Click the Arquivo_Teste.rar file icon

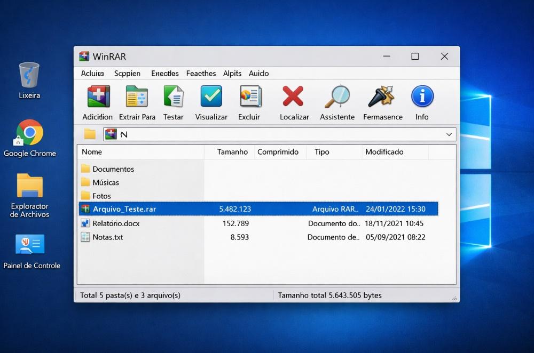point(85,209)
